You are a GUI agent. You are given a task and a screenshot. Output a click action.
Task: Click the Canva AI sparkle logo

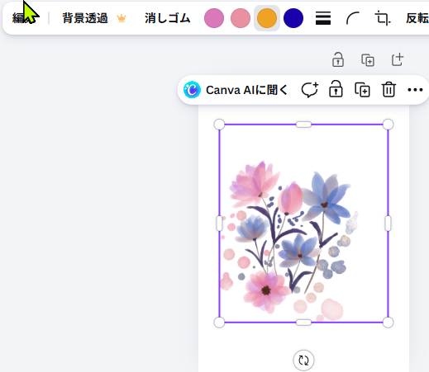click(x=192, y=90)
